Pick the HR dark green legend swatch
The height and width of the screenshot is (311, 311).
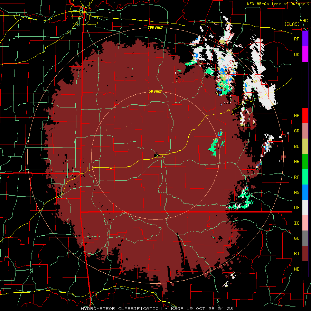click(x=305, y=162)
